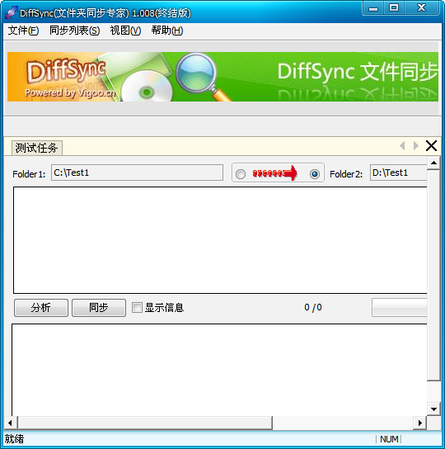445x449 pixels.
Task: Click the 同步 button
Action: 99,308
